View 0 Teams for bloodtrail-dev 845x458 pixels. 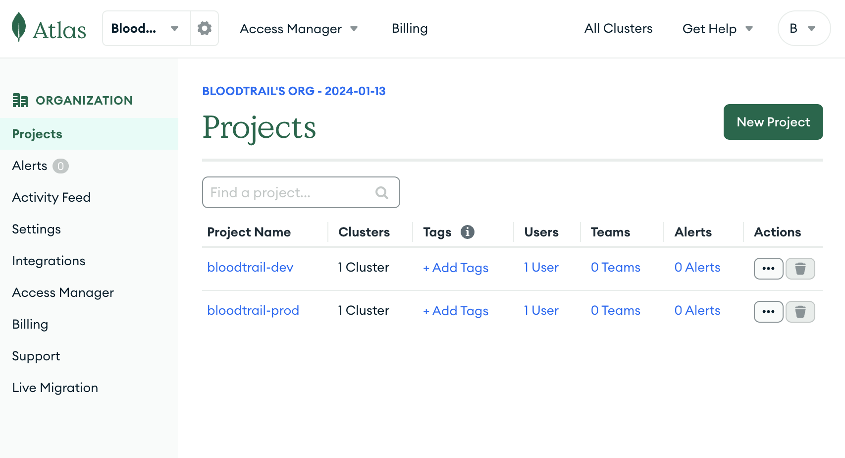click(x=616, y=267)
